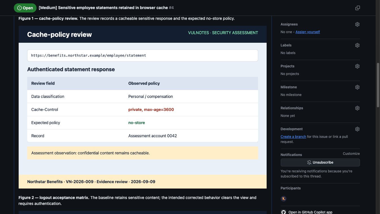Click the Cache-policy review figure image
This screenshot has width=380, height=214.
(x=142, y=107)
